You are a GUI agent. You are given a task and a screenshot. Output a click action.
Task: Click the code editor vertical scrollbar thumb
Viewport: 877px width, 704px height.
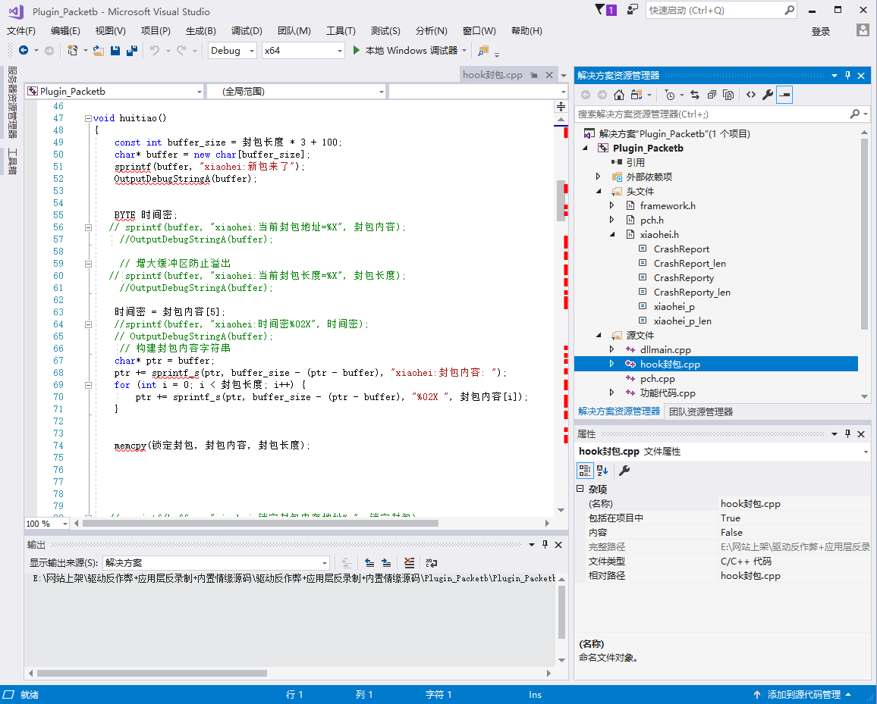click(561, 200)
